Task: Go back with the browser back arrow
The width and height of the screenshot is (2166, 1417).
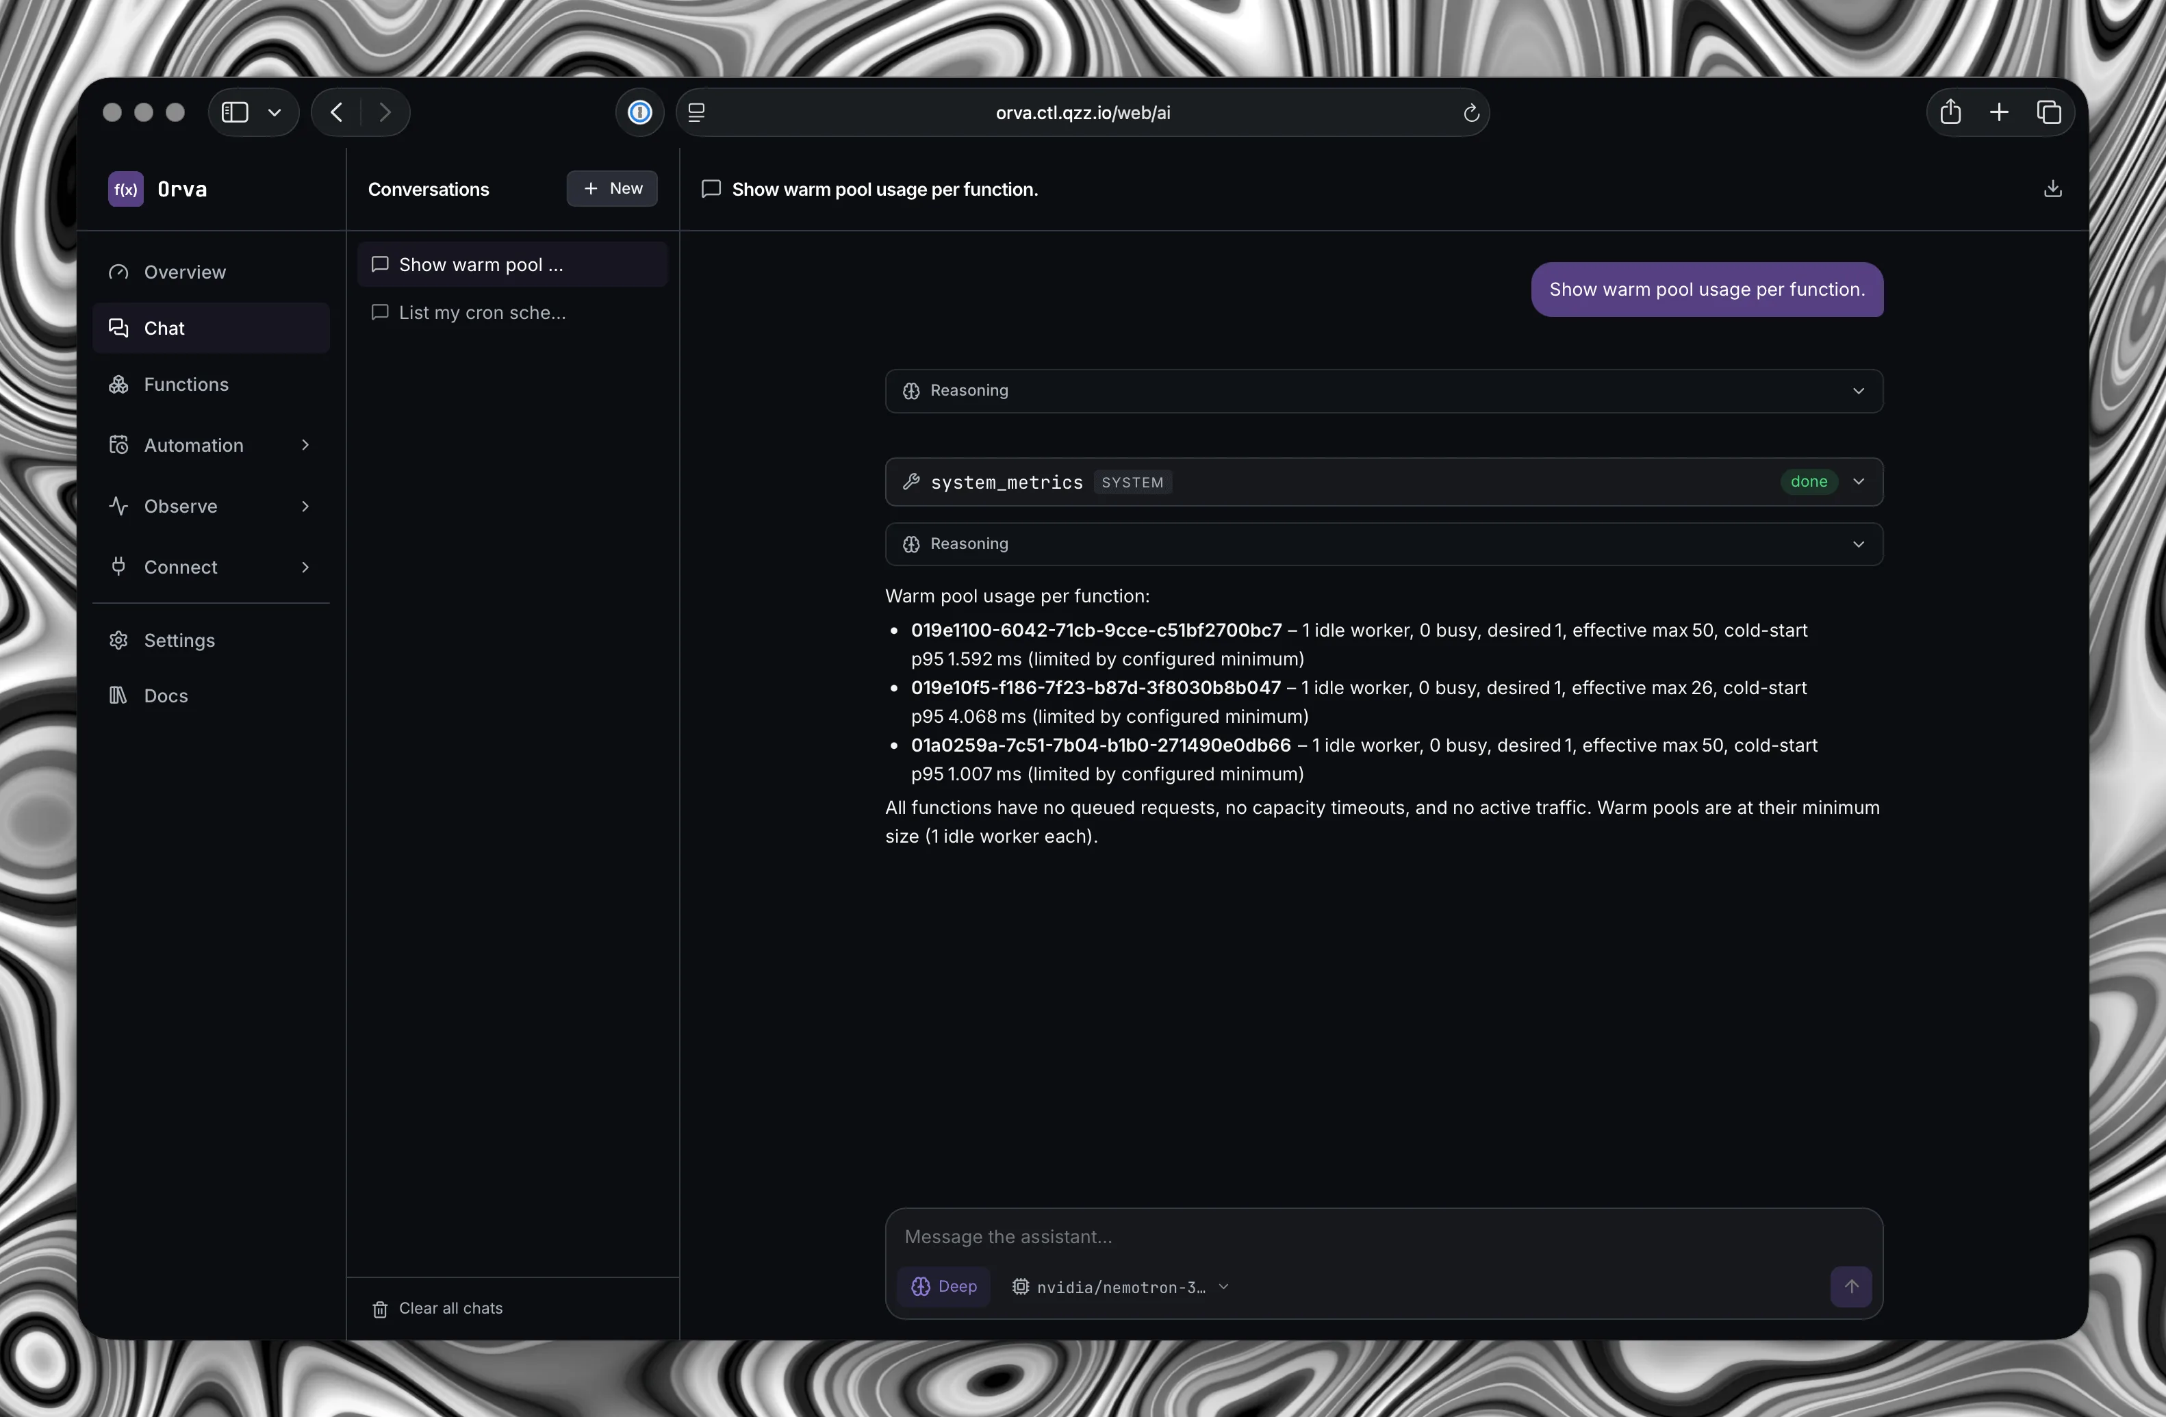Action: tap(337, 113)
